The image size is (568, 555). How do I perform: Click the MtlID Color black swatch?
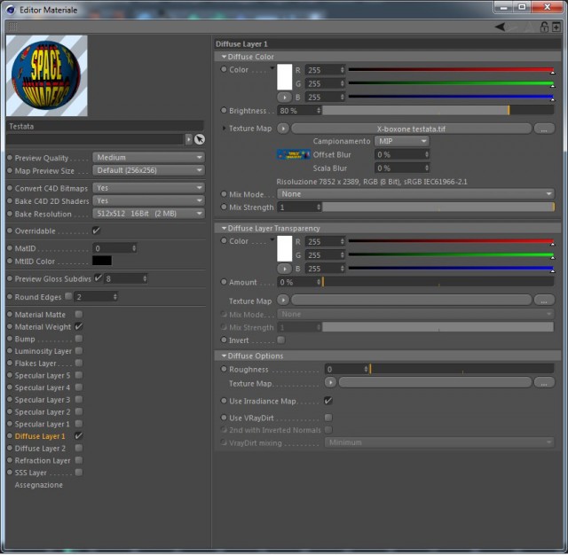click(102, 261)
